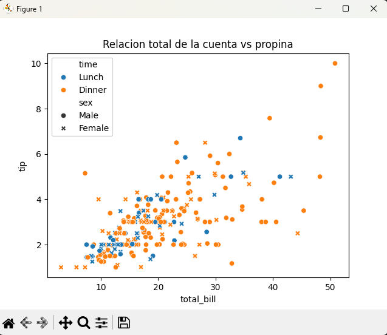The height and width of the screenshot is (335, 387).
Task: Maximize the Figure 1 window
Action: (x=345, y=8)
